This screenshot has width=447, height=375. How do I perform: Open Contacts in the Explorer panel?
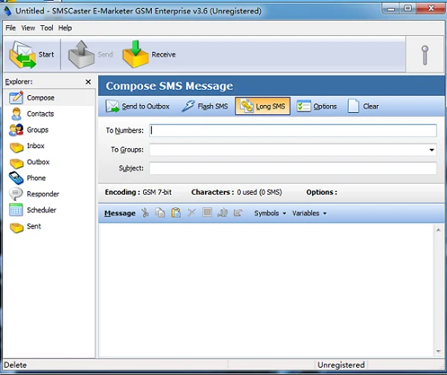pos(39,114)
